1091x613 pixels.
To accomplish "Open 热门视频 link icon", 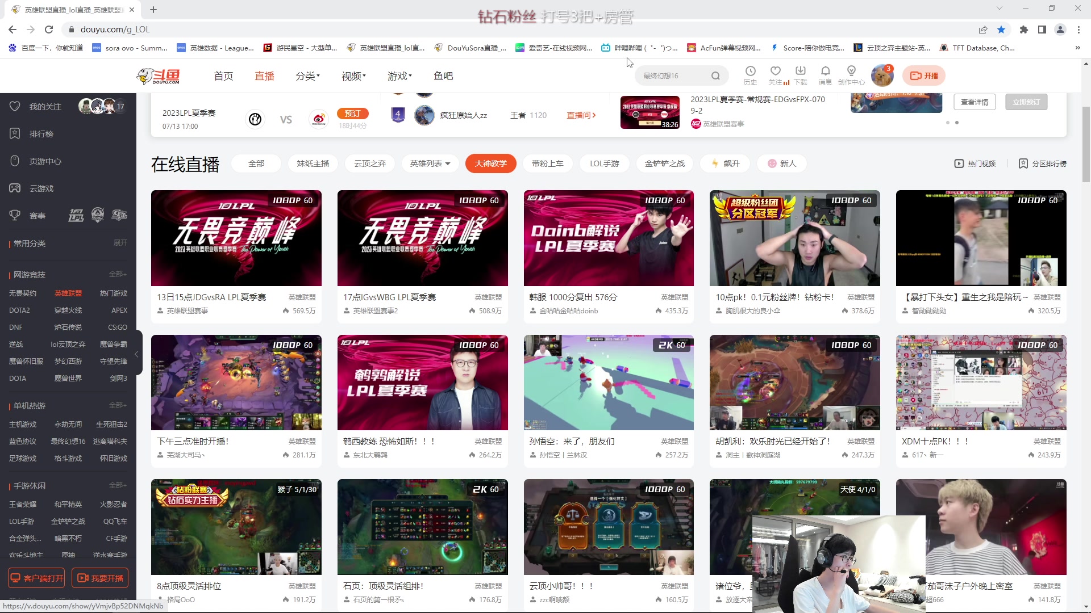I will click(x=959, y=163).
